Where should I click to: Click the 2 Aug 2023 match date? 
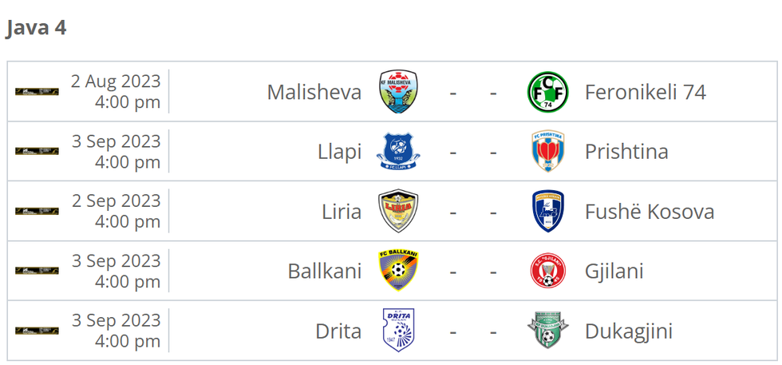(116, 81)
